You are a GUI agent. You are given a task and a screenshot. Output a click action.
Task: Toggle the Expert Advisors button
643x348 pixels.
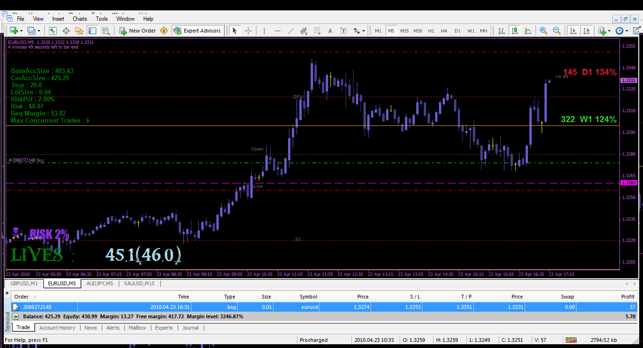198,31
